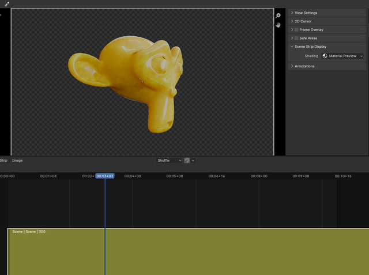Image resolution: width=369 pixels, height=275 pixels.
Task: Select the pan hand tool in preview
Action: pos(278,25)
